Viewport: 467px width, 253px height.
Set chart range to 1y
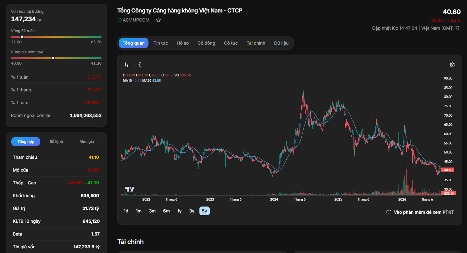179,211
